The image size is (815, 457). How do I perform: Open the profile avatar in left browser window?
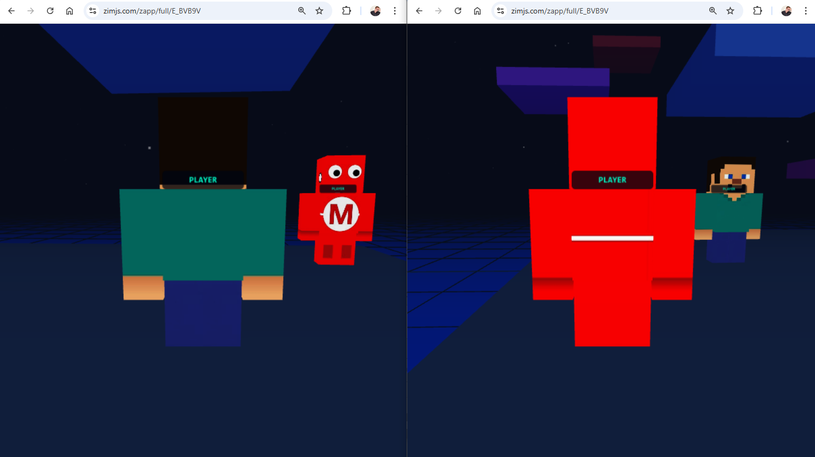[375, 11]
